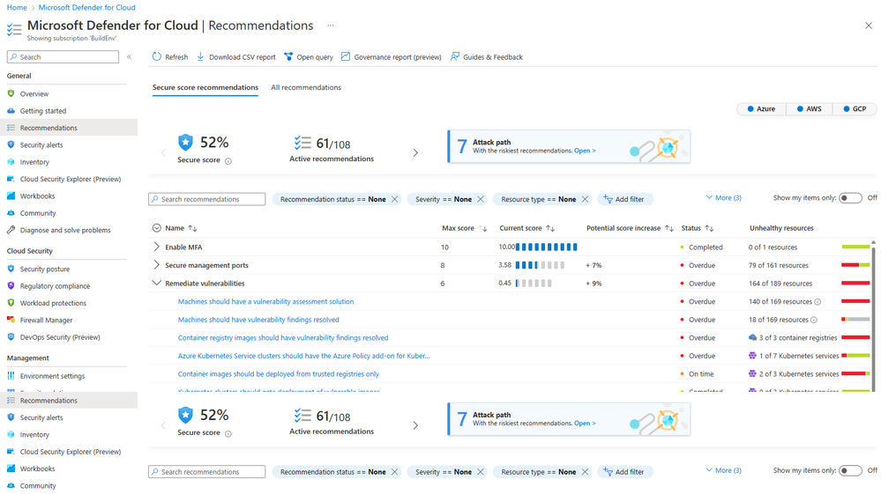Open 'Machines should have vulnerability findings resolved'

(258, 320)
